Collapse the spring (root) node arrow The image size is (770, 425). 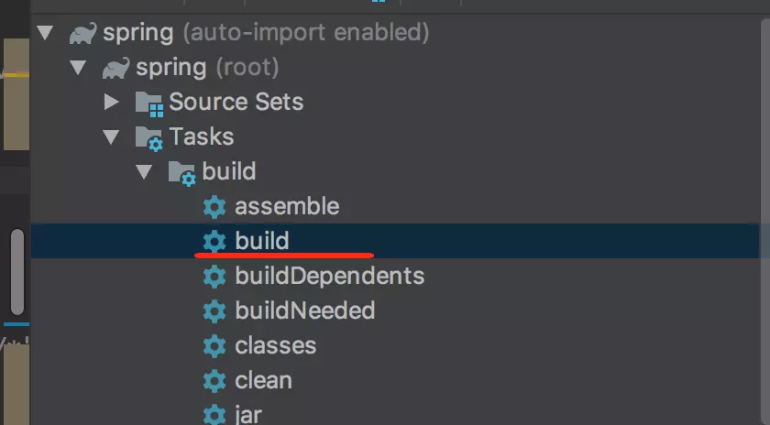pos(78,67)
